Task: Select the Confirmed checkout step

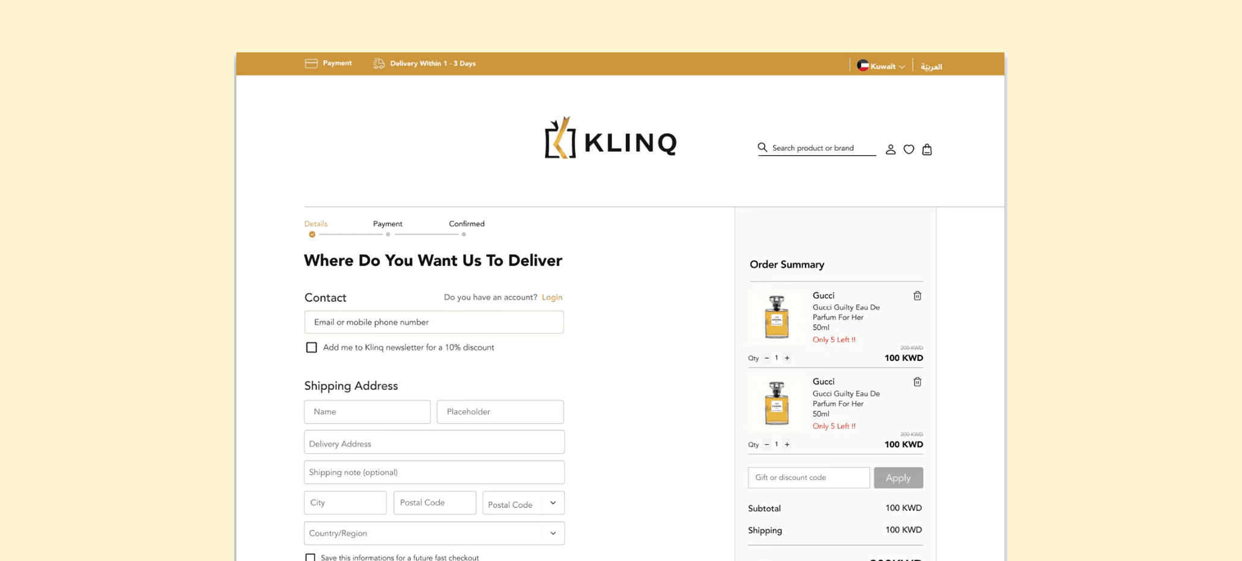Action: point(467,224)
